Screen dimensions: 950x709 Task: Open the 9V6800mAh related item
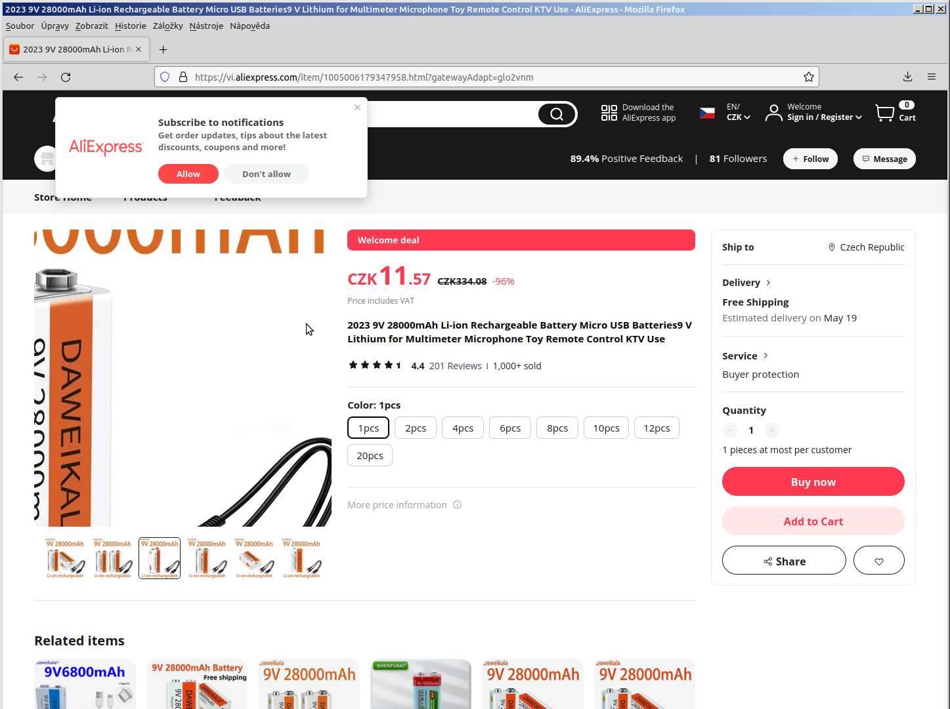point(85,683)
